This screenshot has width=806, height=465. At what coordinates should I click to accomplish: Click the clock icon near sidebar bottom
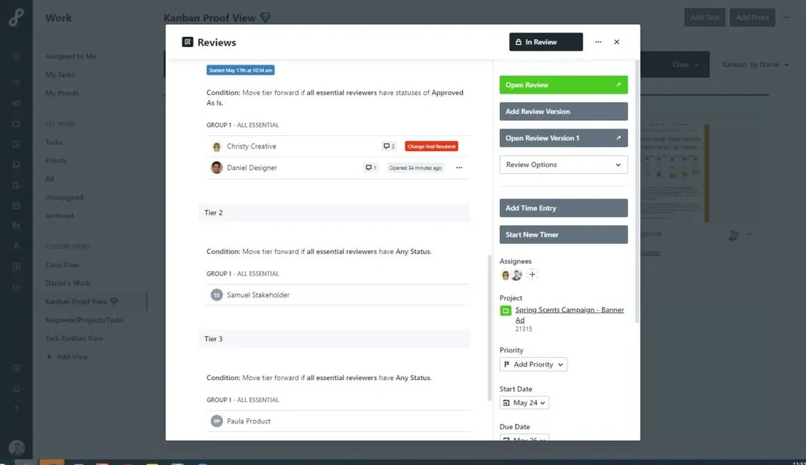pos(17,368)
